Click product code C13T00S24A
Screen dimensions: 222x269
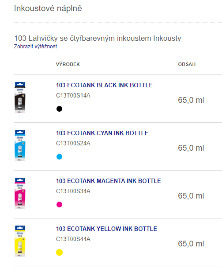click(x=73, y=143)
